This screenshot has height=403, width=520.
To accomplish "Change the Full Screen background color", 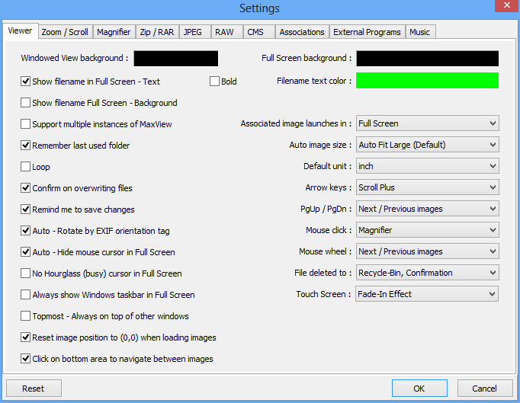I will [x=427, y=59].
